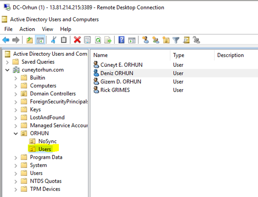The height and width of the screenshot is (197, 258).
Task: Select the NoSync organizational unit
Action: click(x=47, y=141)
